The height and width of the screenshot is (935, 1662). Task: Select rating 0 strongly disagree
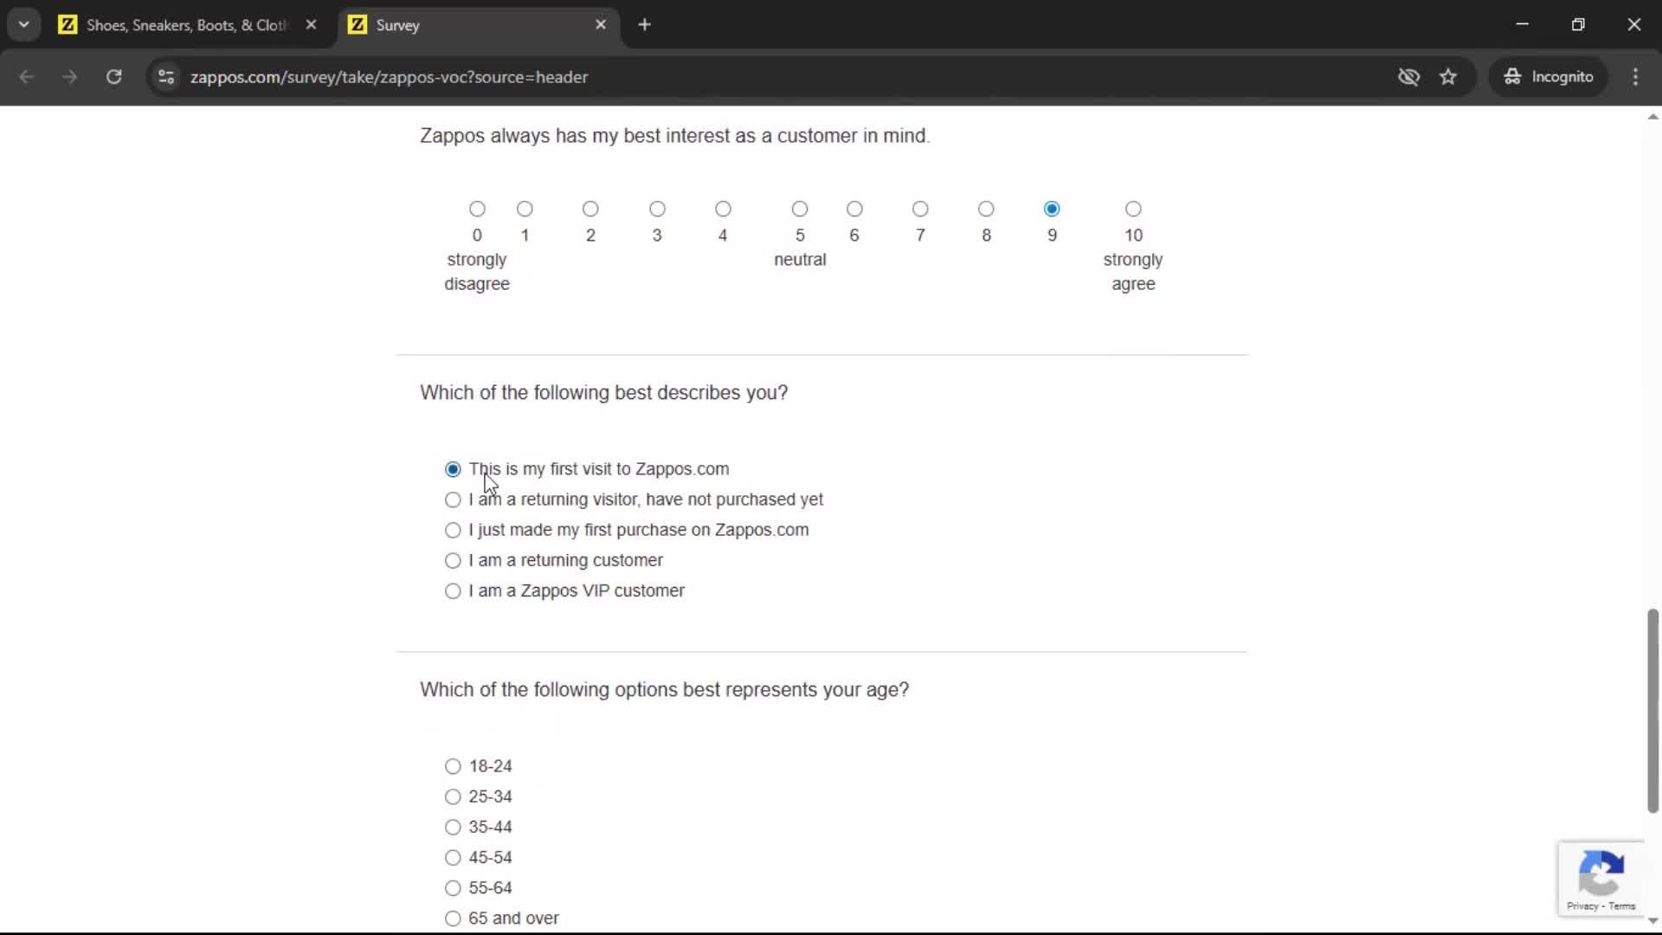pyautogui.click(x=477, y=209)
